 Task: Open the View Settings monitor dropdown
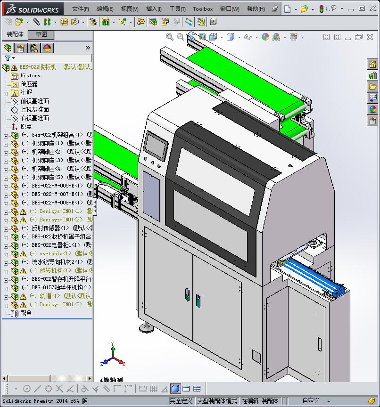302,37
